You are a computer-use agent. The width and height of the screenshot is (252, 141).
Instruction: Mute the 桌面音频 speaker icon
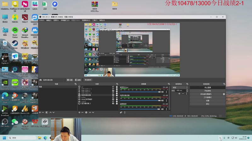pos(163,109)
